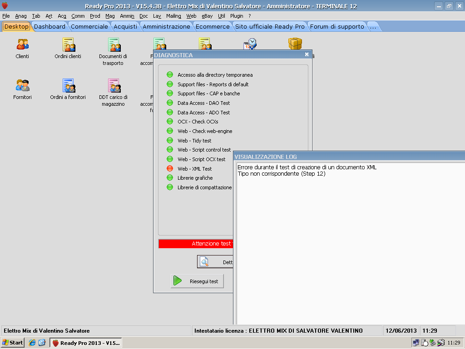The image size is (465, 349).
Task: Select Web - Script control test row
Action: [x=204, y=150]
